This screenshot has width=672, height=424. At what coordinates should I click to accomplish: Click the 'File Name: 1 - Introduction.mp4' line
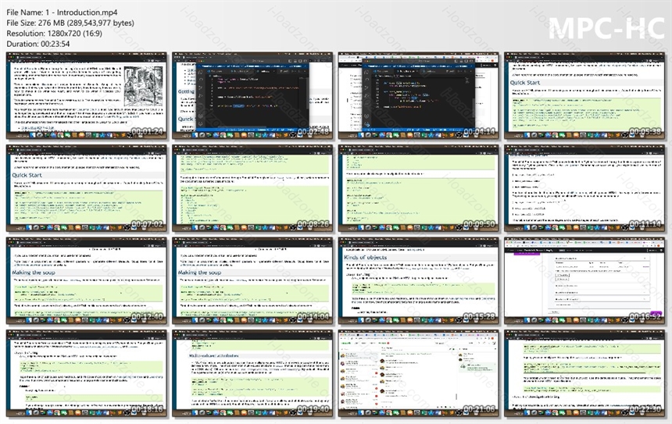pos(63,12)
